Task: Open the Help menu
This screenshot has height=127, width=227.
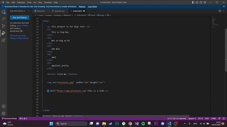Action: tap(56, 2)
